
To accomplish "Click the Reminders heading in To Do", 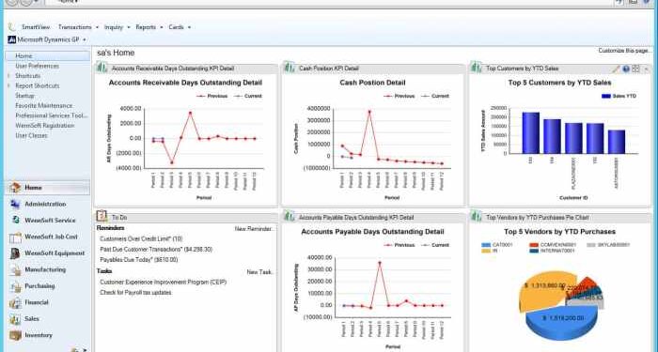I will 110,228.
